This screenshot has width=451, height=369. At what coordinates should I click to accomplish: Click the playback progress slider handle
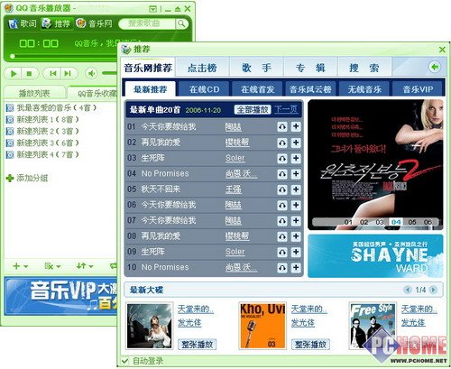(x=13, y=56)
